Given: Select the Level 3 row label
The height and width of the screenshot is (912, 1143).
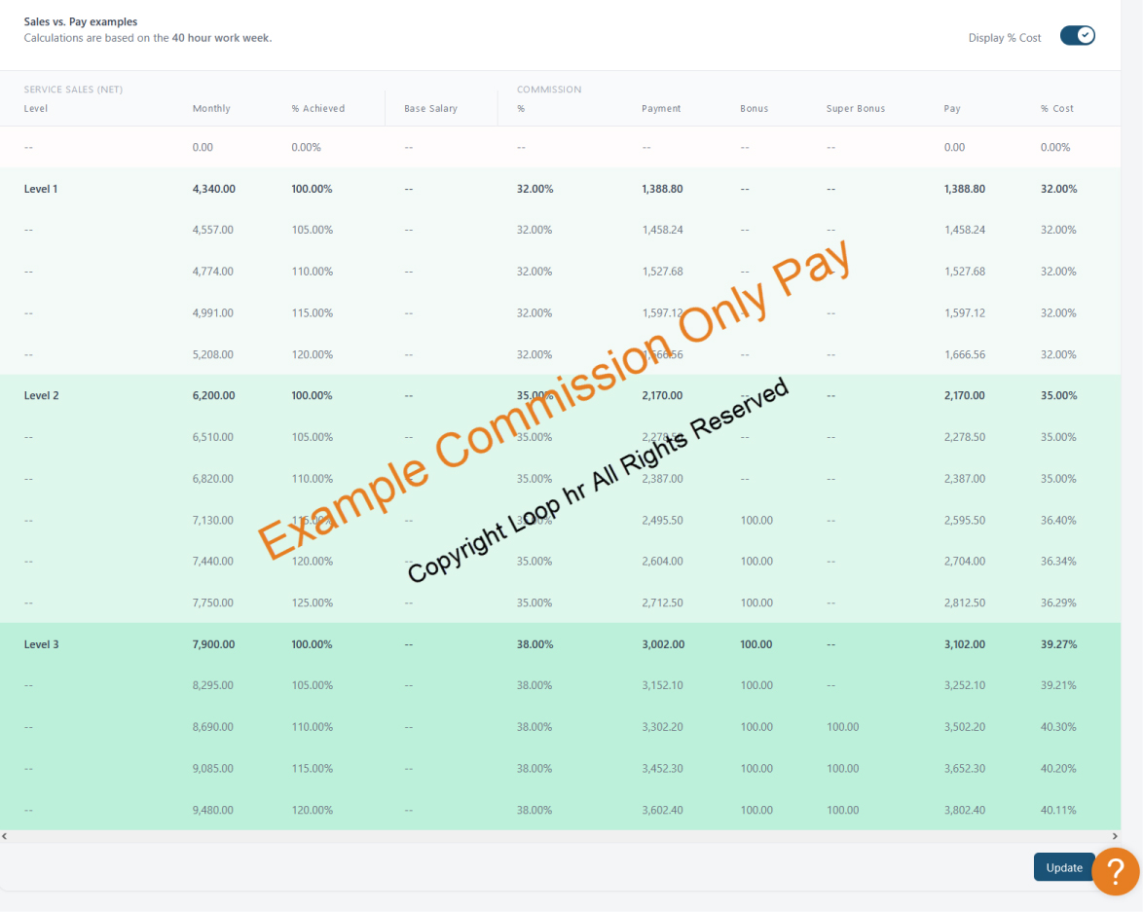Looking at the screenshot, I should 42,644.
